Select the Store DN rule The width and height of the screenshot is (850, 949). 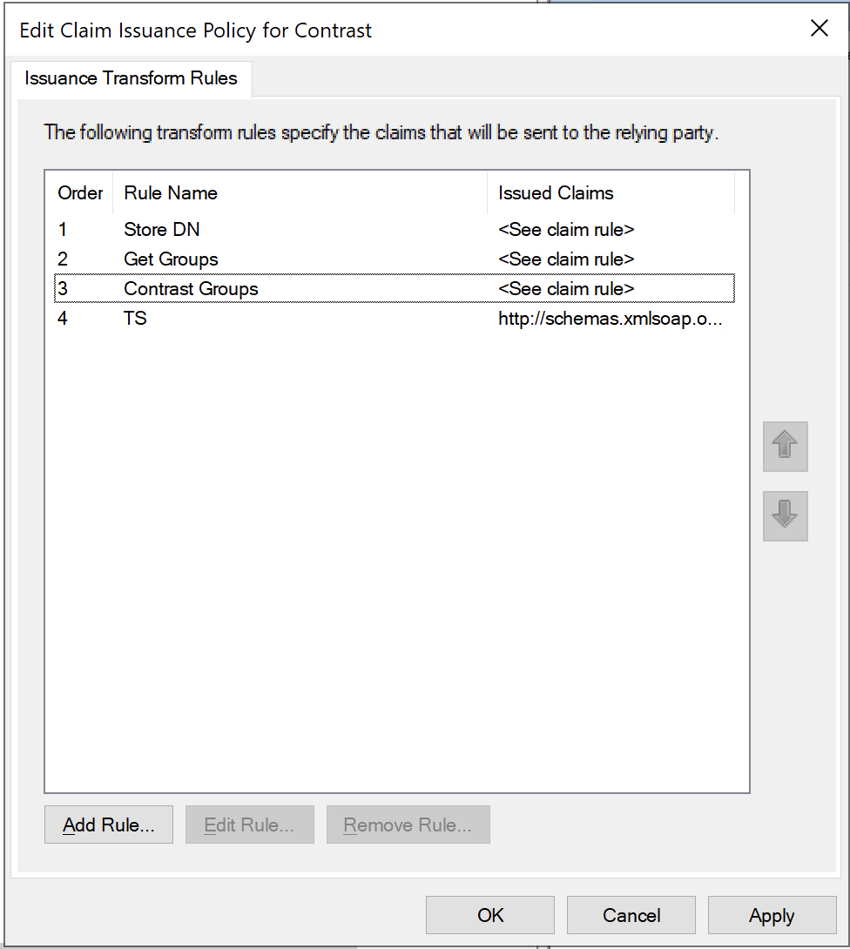pyautogui.click(x=395, y=229)
